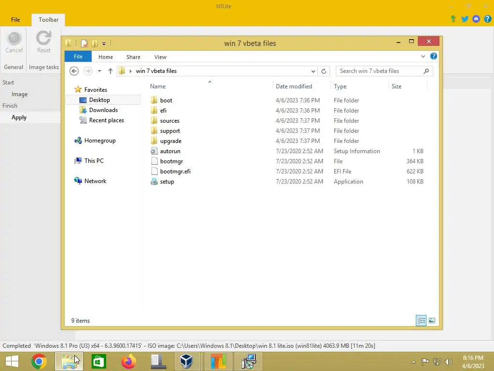Screen dimensions: 494x371
Task: Open the NTLite File menu
Action: [x=15, y=19]
